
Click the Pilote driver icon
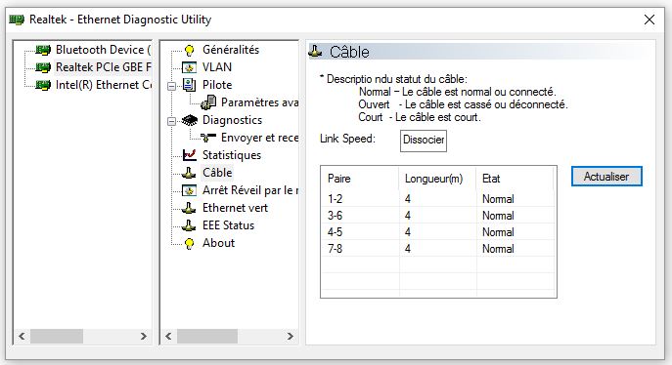point(189,85)
